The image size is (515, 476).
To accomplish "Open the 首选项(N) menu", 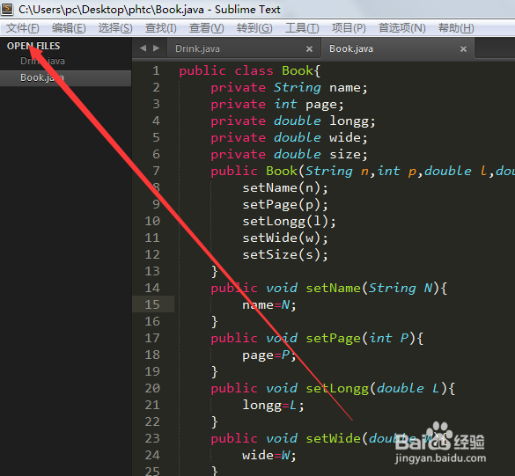I will pyautogui.click(x=401, y=28).
